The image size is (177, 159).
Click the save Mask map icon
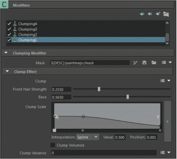pyautogui.click(x=144, y=62)
